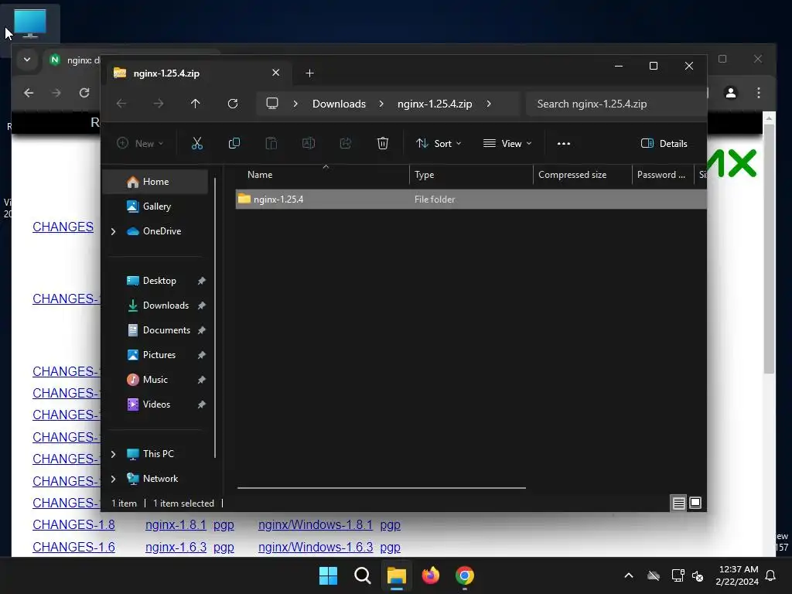This screenshot has width=792, height=594.
Task: Click Explorer forward navigation arrow
Action: [159, 104]
